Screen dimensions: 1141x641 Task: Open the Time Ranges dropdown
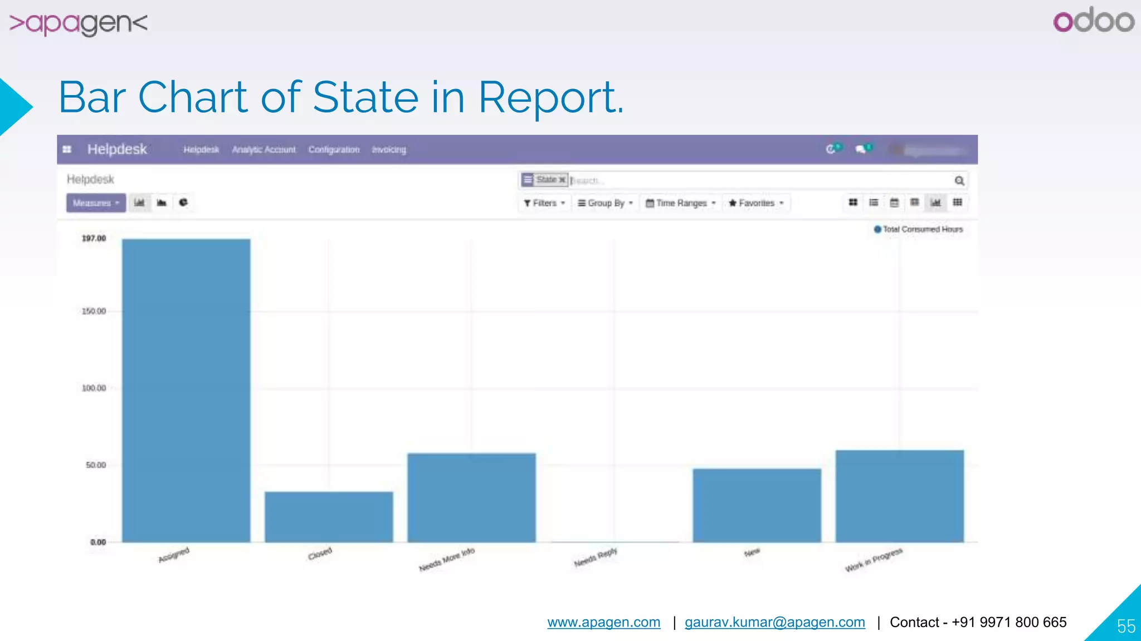tap(680, 203)
